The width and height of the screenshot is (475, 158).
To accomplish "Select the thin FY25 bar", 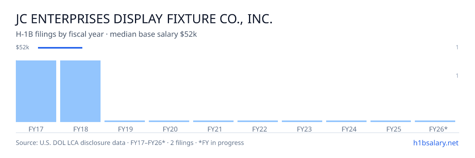I will (x=391, y=121).
